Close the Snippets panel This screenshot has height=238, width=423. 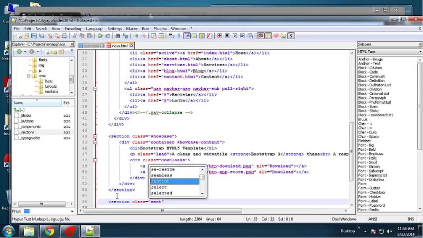[420, 44]
